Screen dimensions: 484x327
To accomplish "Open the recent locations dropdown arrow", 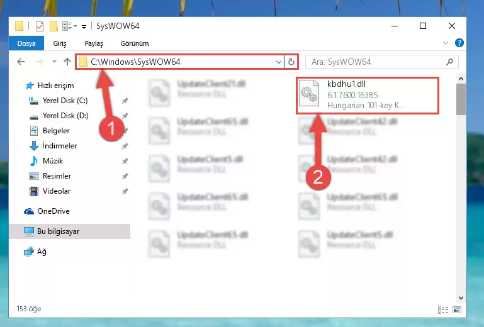I will [54, 62].
